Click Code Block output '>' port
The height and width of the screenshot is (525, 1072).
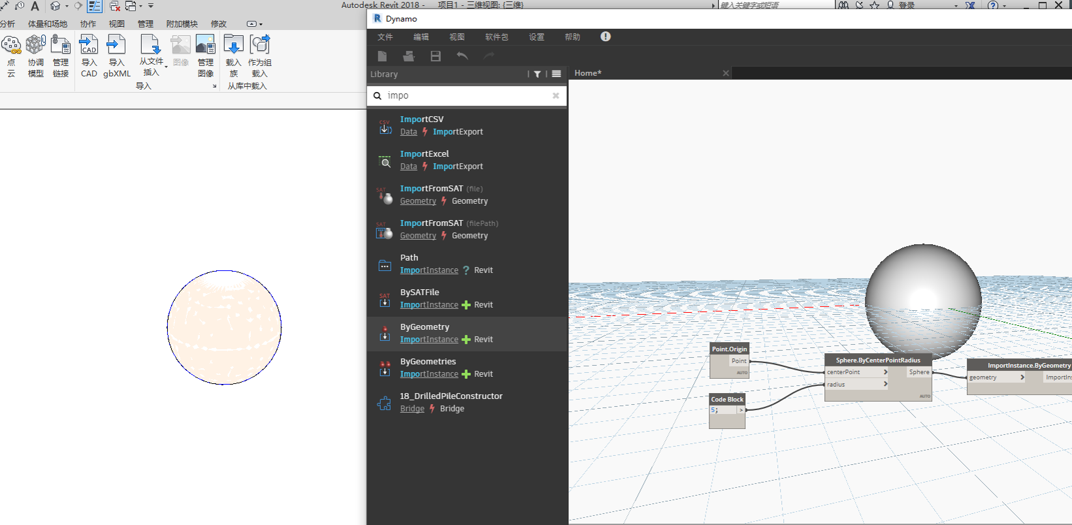[x=741, y=410]
